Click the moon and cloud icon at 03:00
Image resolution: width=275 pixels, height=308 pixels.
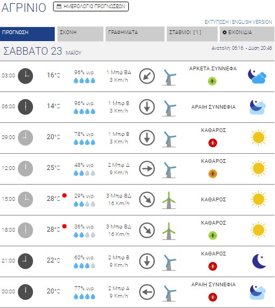(x=257, y=76)
